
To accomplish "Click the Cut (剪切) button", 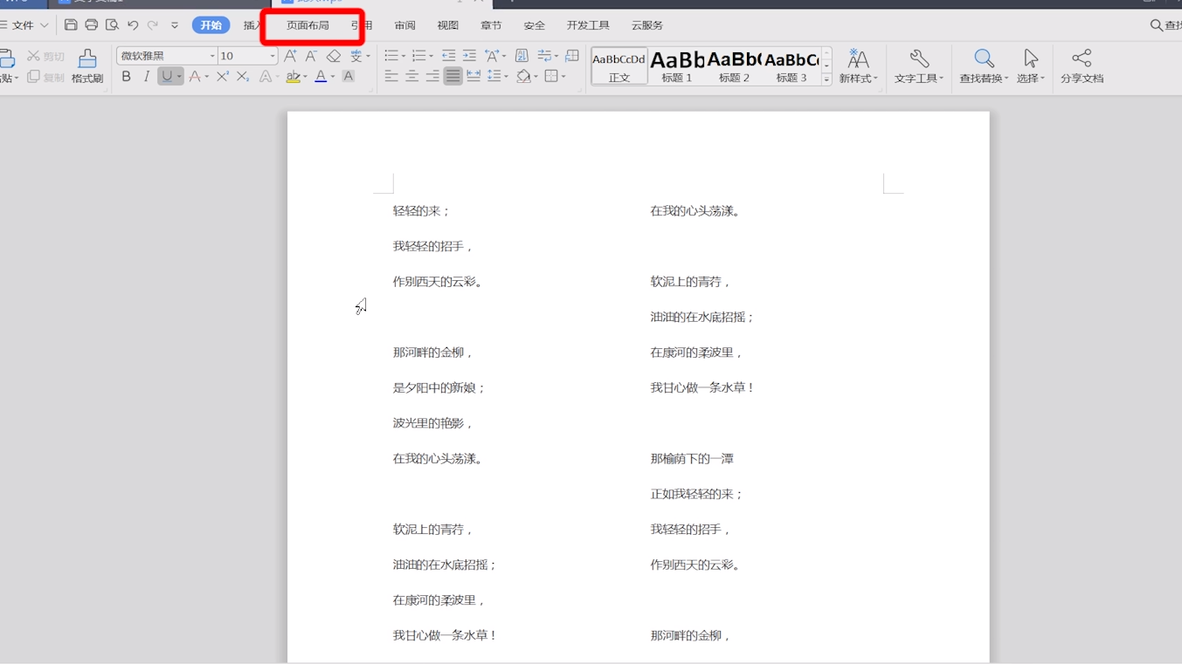I will tap(45, 56).
